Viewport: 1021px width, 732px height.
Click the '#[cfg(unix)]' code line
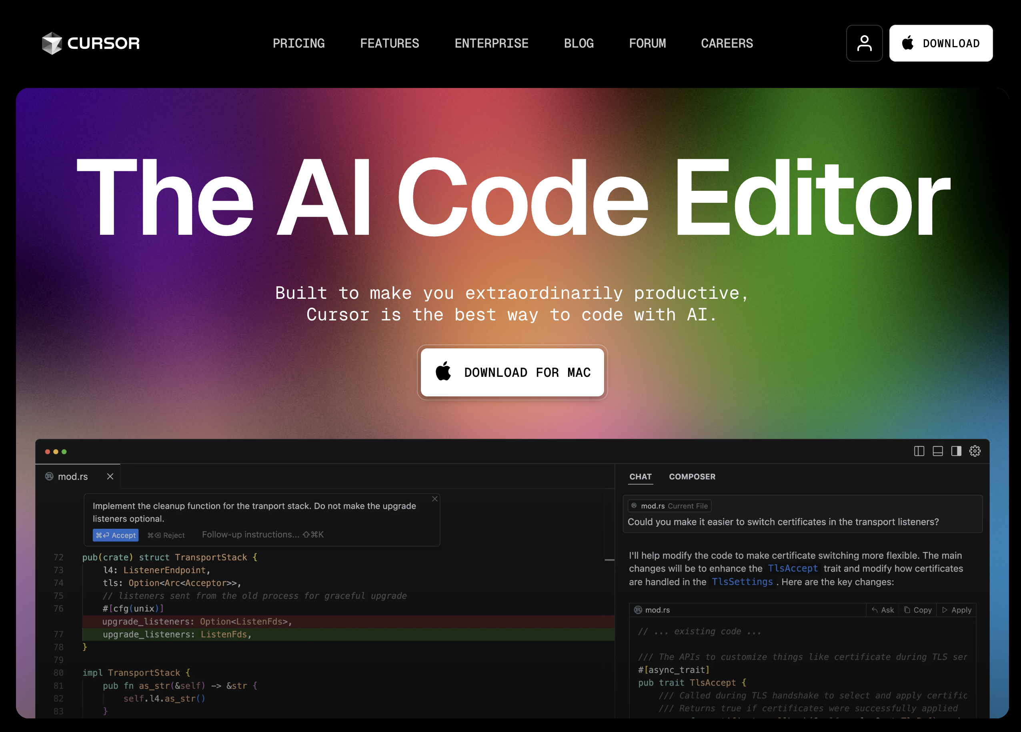[133, 609]
